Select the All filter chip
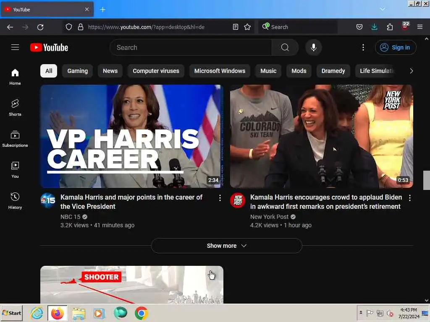 click(x=49, y=71)
